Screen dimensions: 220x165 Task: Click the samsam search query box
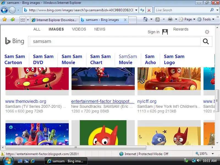coord(115,42)
